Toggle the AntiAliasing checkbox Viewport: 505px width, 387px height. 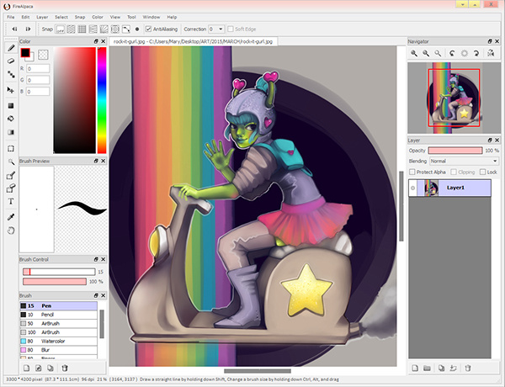point(148,29)
